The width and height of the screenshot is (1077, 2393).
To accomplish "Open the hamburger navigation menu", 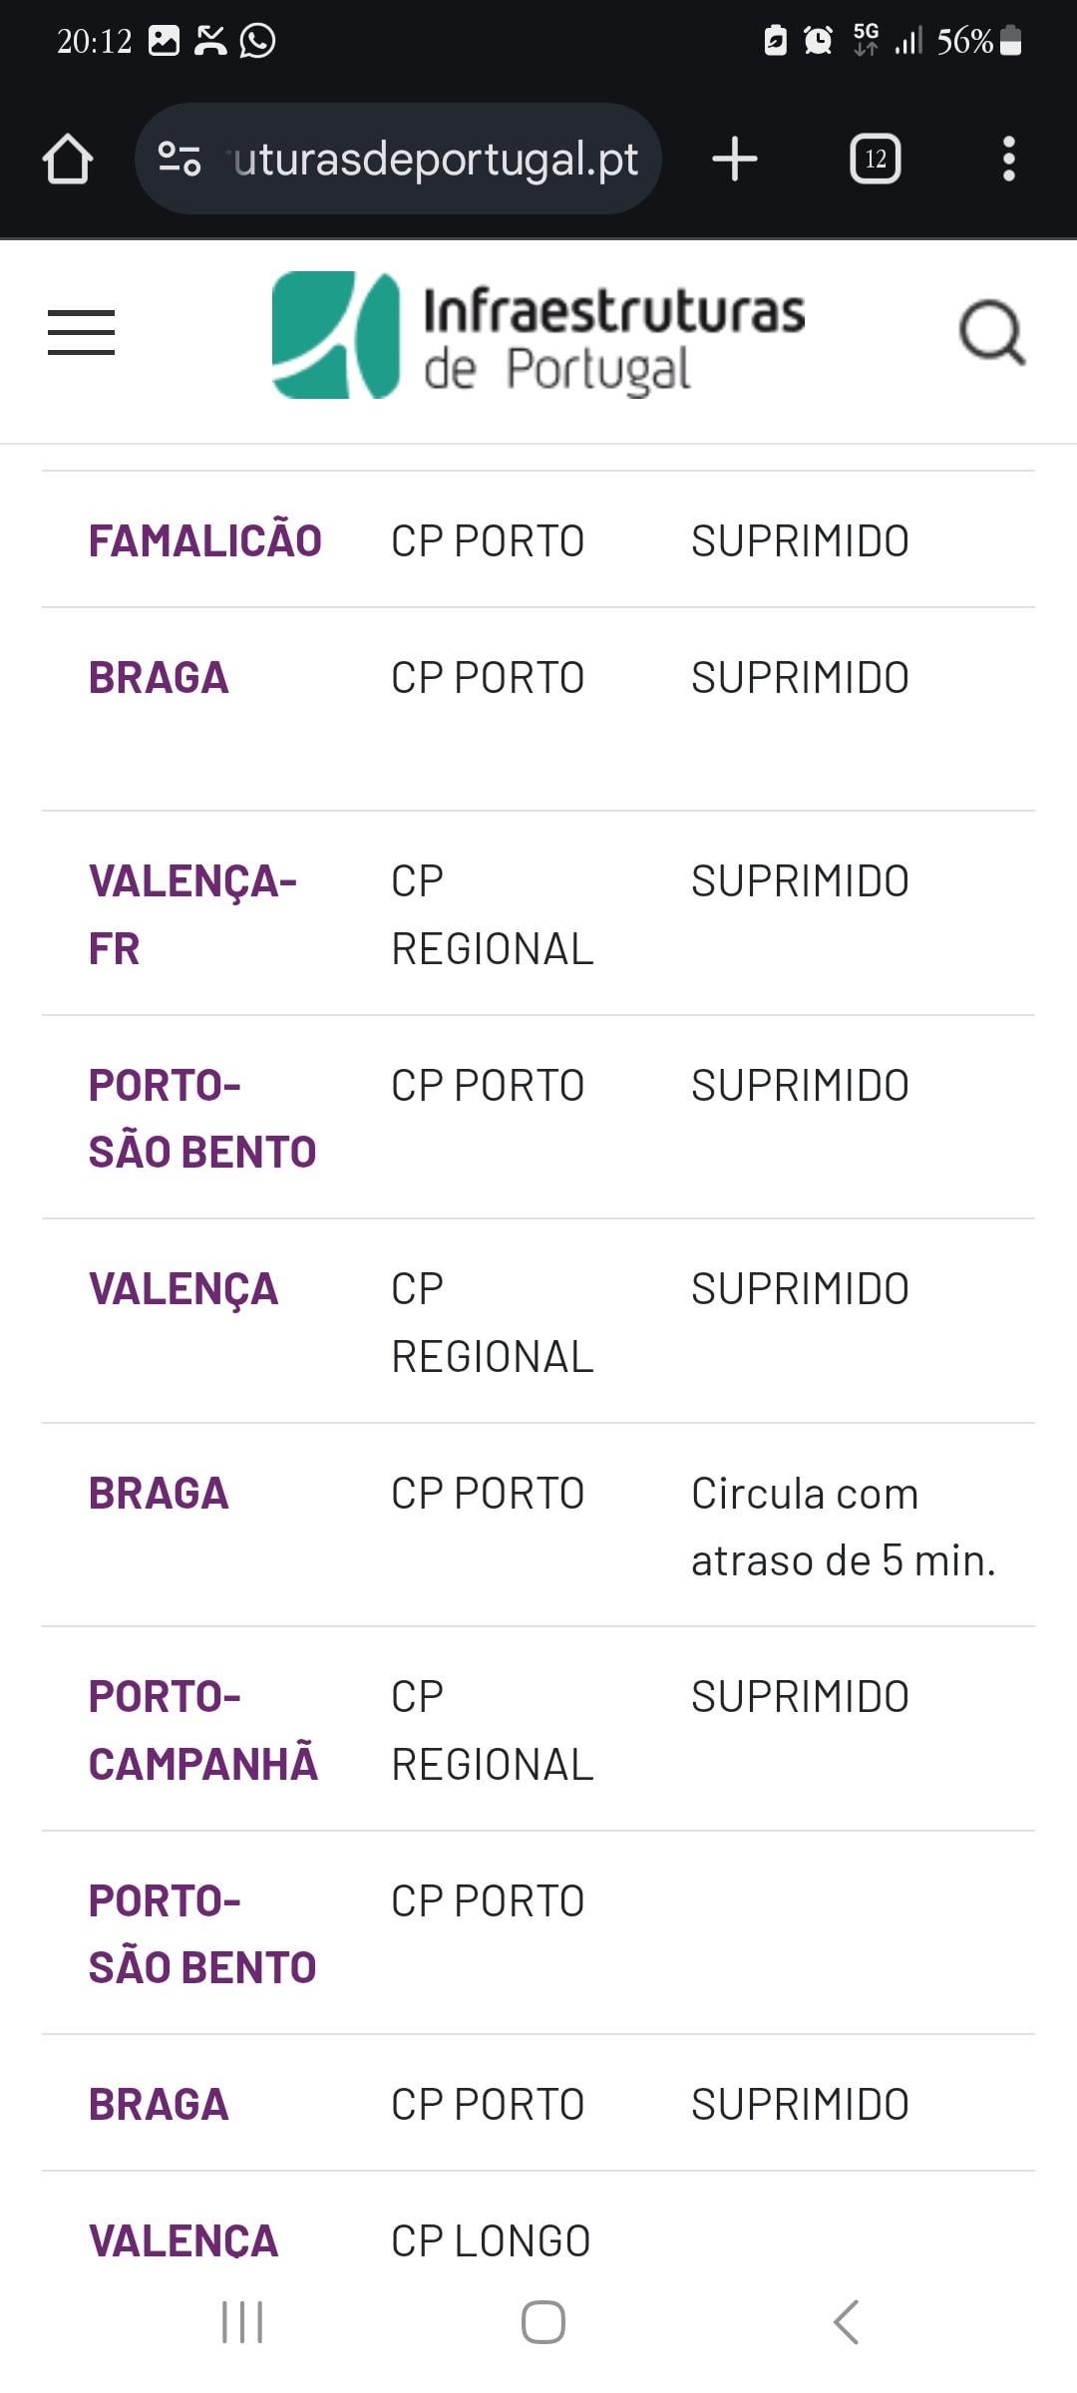I will [81, 332].
